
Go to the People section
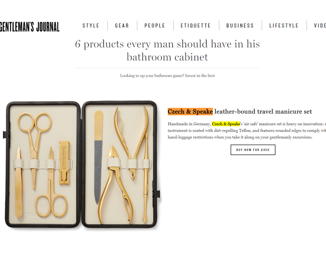tap(155, 26)
